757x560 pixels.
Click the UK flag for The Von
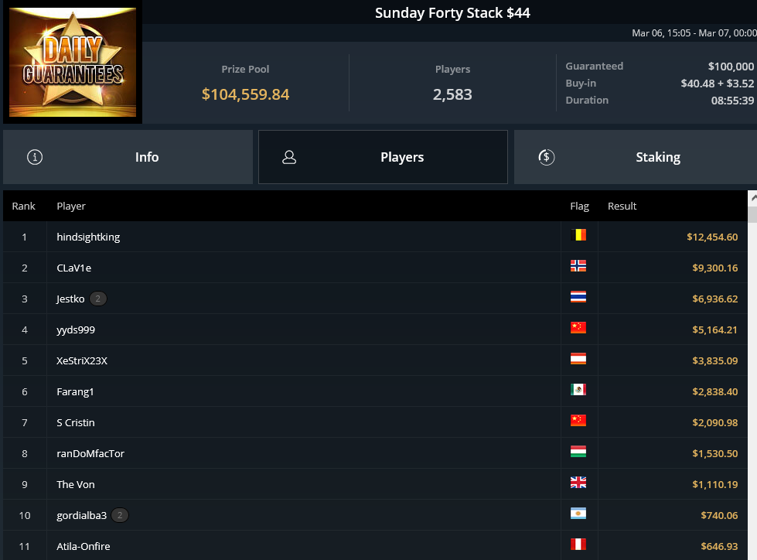click(x=578, y=483)
